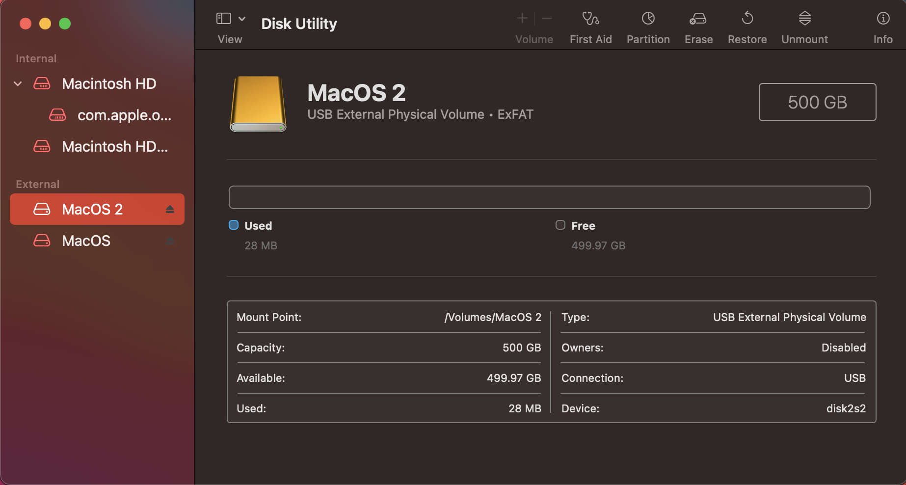Click the Partition label
906x485 pixels.
point(648,39)
